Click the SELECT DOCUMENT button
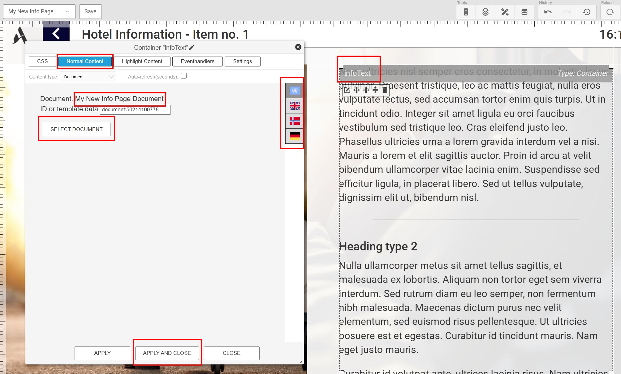Viewport: 621px width, 374px height. (76, 130)
